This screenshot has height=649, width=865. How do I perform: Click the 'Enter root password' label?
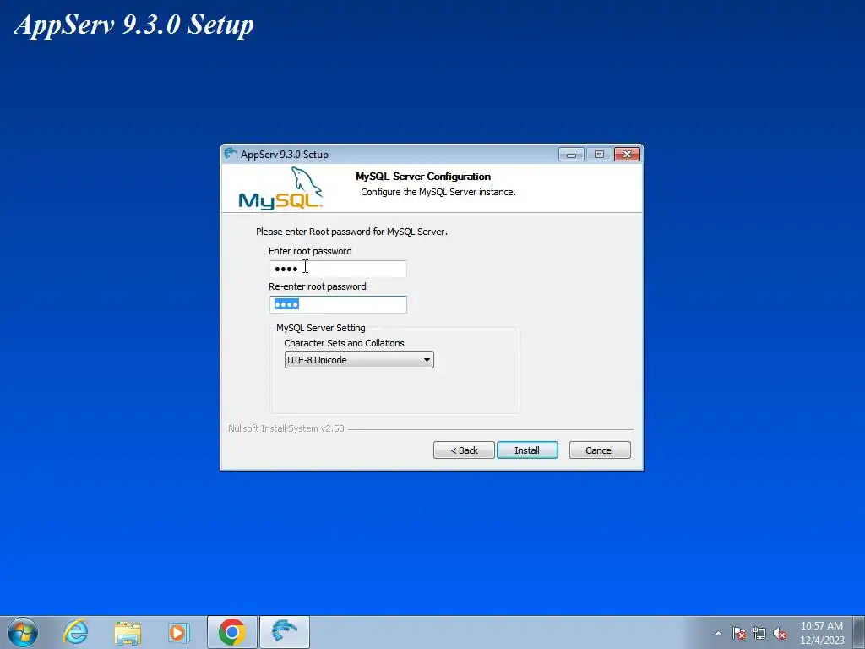(310, 251)
